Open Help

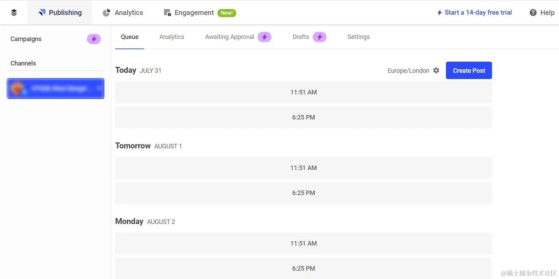click(542, 13)
